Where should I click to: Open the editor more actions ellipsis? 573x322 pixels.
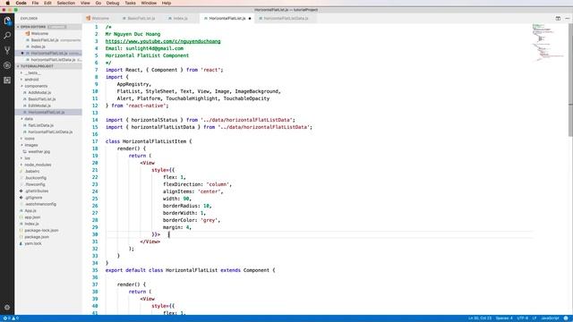[x=567, y=18]
